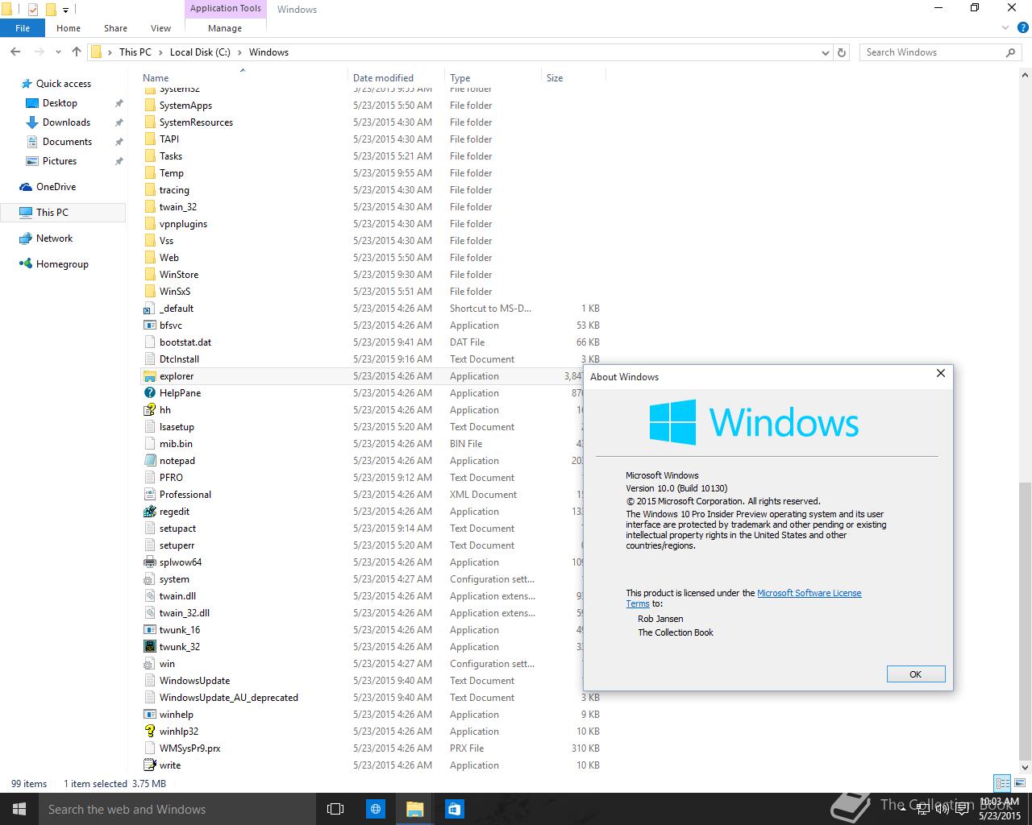This screenshot has height=825, width=1032.
Task: Switch to large icons view in status bar
Action: coord(1021,783)
